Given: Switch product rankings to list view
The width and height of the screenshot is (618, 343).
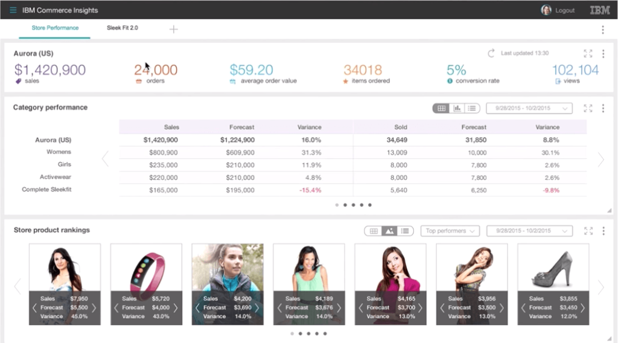Looking at the screenshot, I should (405, 231).
